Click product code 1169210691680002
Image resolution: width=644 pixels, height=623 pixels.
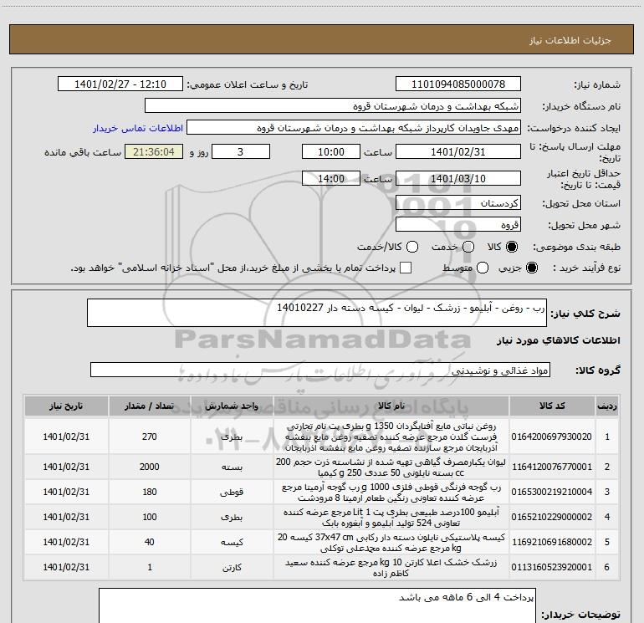point(552,542)
